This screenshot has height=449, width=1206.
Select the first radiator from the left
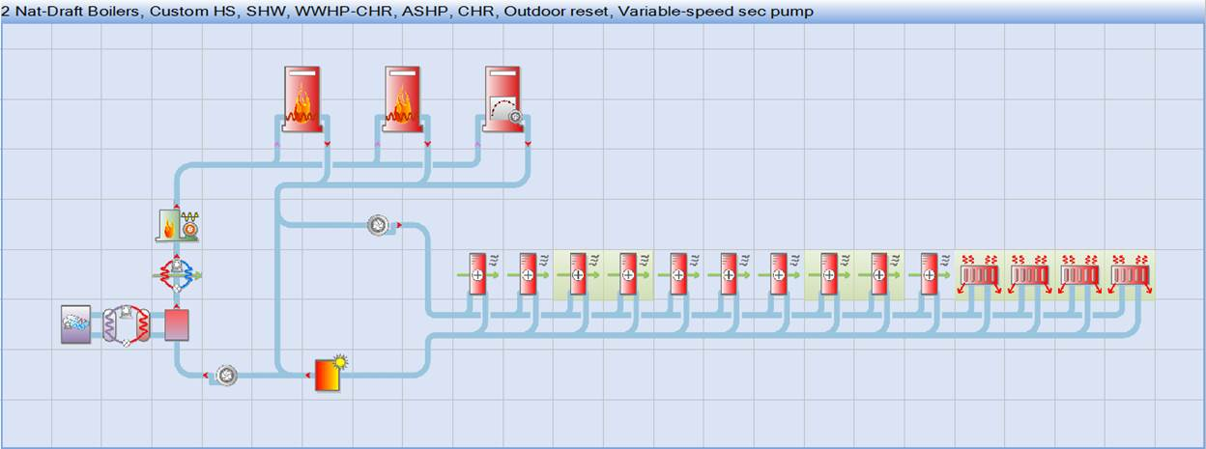coord(980,274)
